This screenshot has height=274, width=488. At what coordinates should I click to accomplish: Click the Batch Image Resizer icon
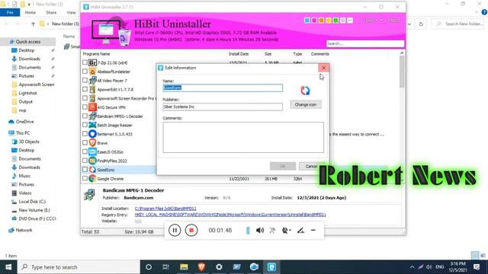click(x=92, y=125)
